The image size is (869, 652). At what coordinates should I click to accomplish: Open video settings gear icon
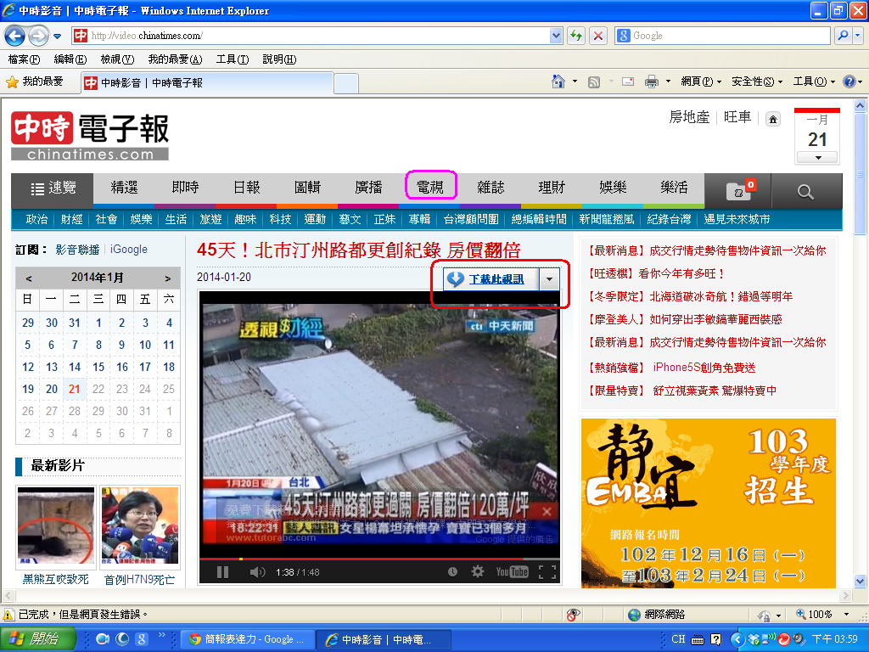click(477, 571)
